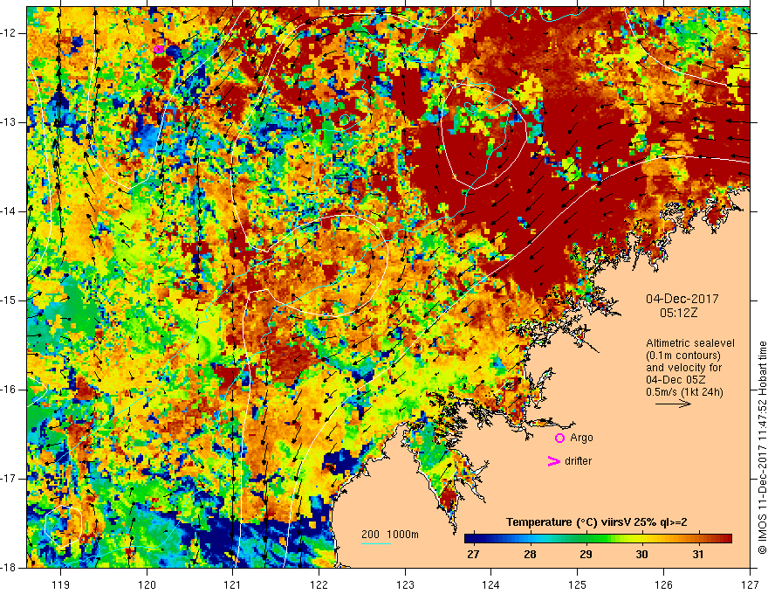Image resolution: width=768 pixels, height=594 pixels.
Task: Click the color bar label 31
Action: point(698,555)
